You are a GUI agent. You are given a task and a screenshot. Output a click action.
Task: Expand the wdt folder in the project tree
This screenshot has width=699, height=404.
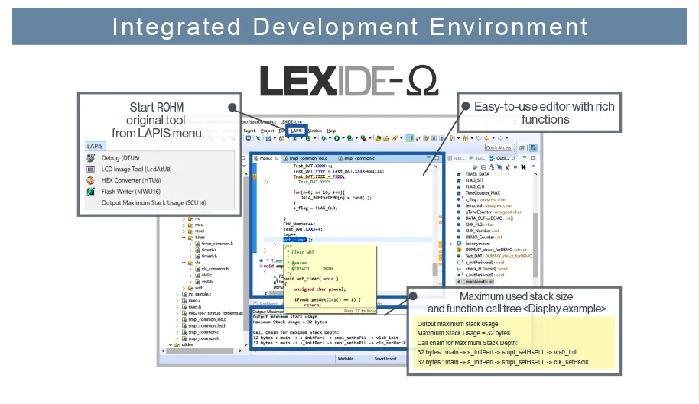(184, 287)
